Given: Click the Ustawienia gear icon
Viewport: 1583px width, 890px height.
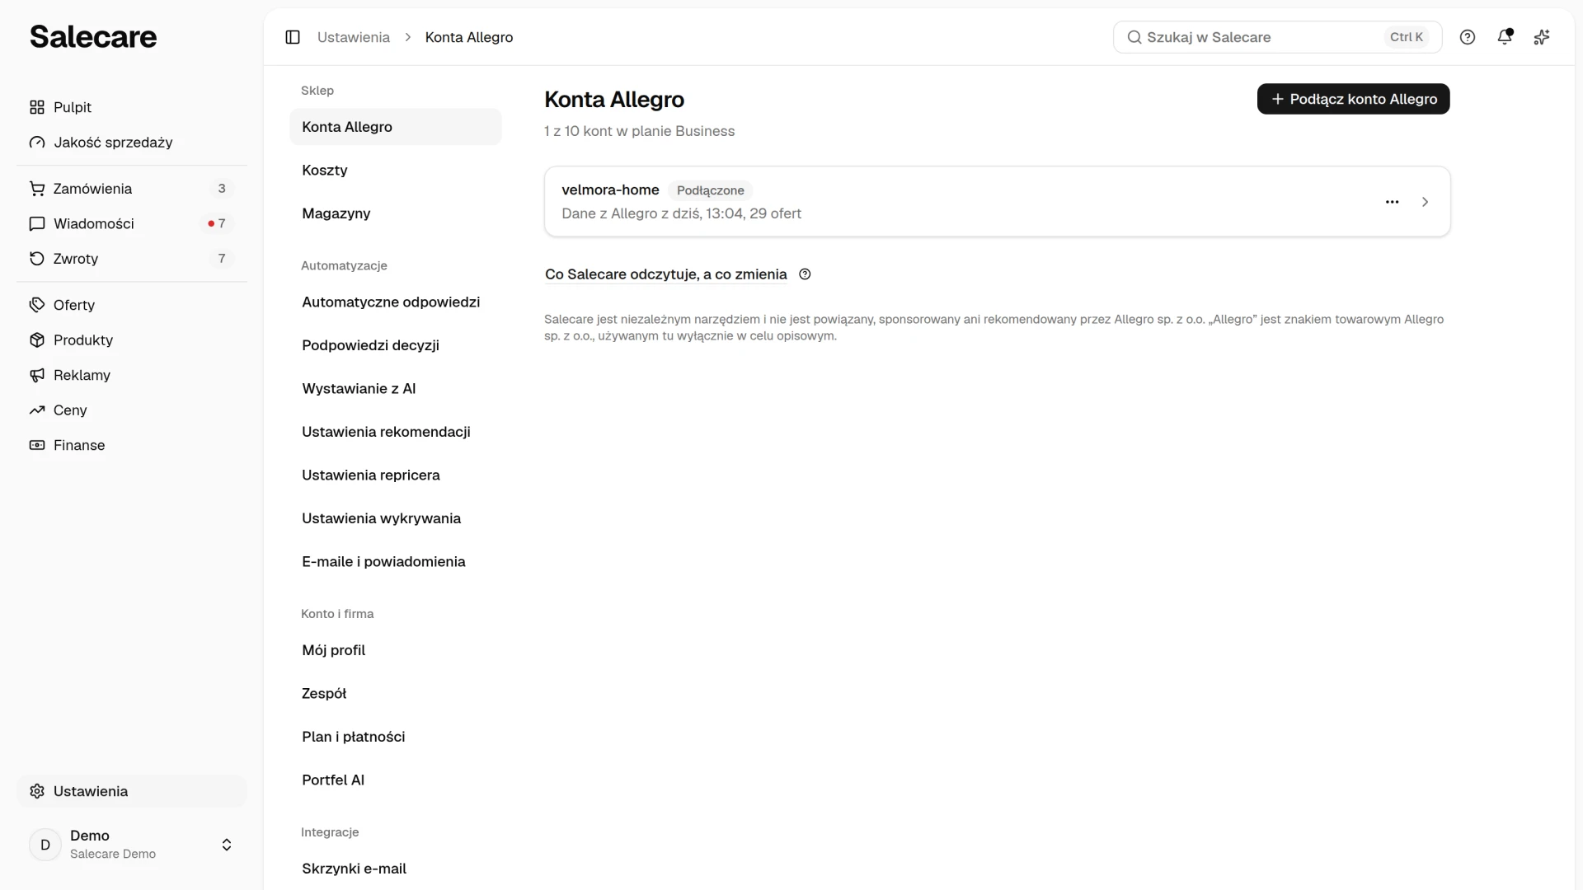Looking at the screenshot, I should click(37, 791).
